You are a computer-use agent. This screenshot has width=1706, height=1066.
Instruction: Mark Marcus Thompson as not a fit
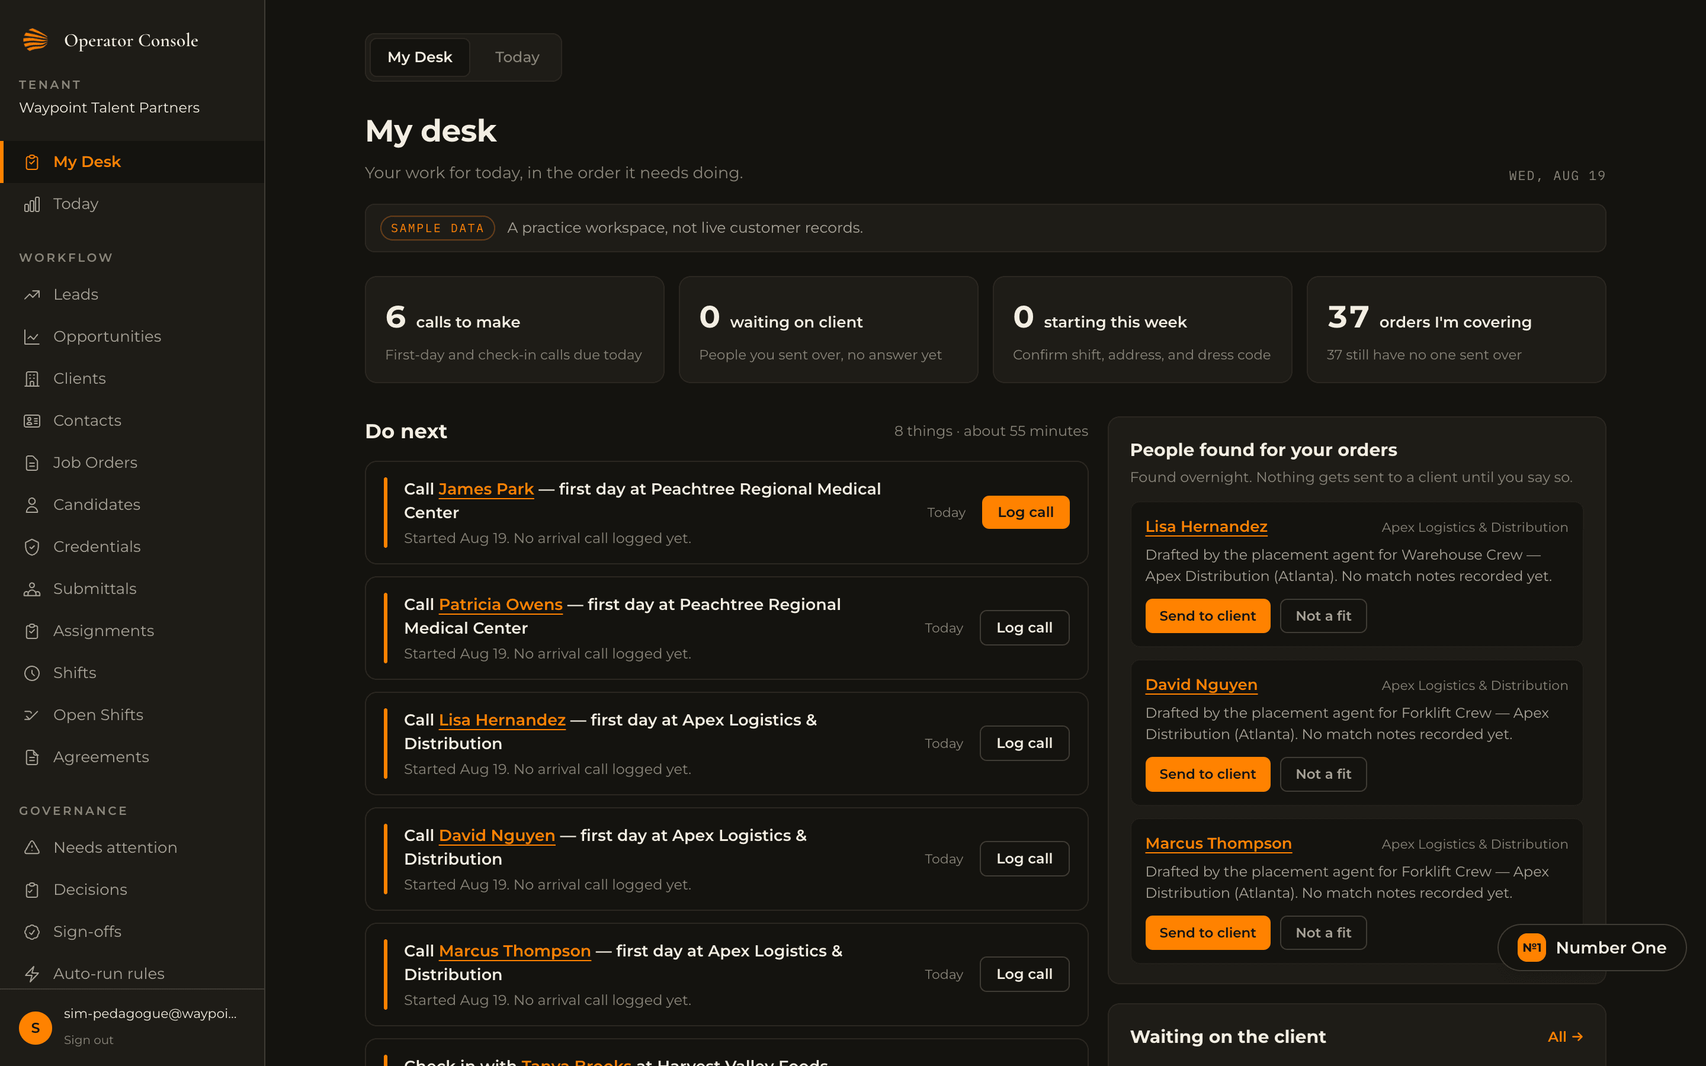1323,933
